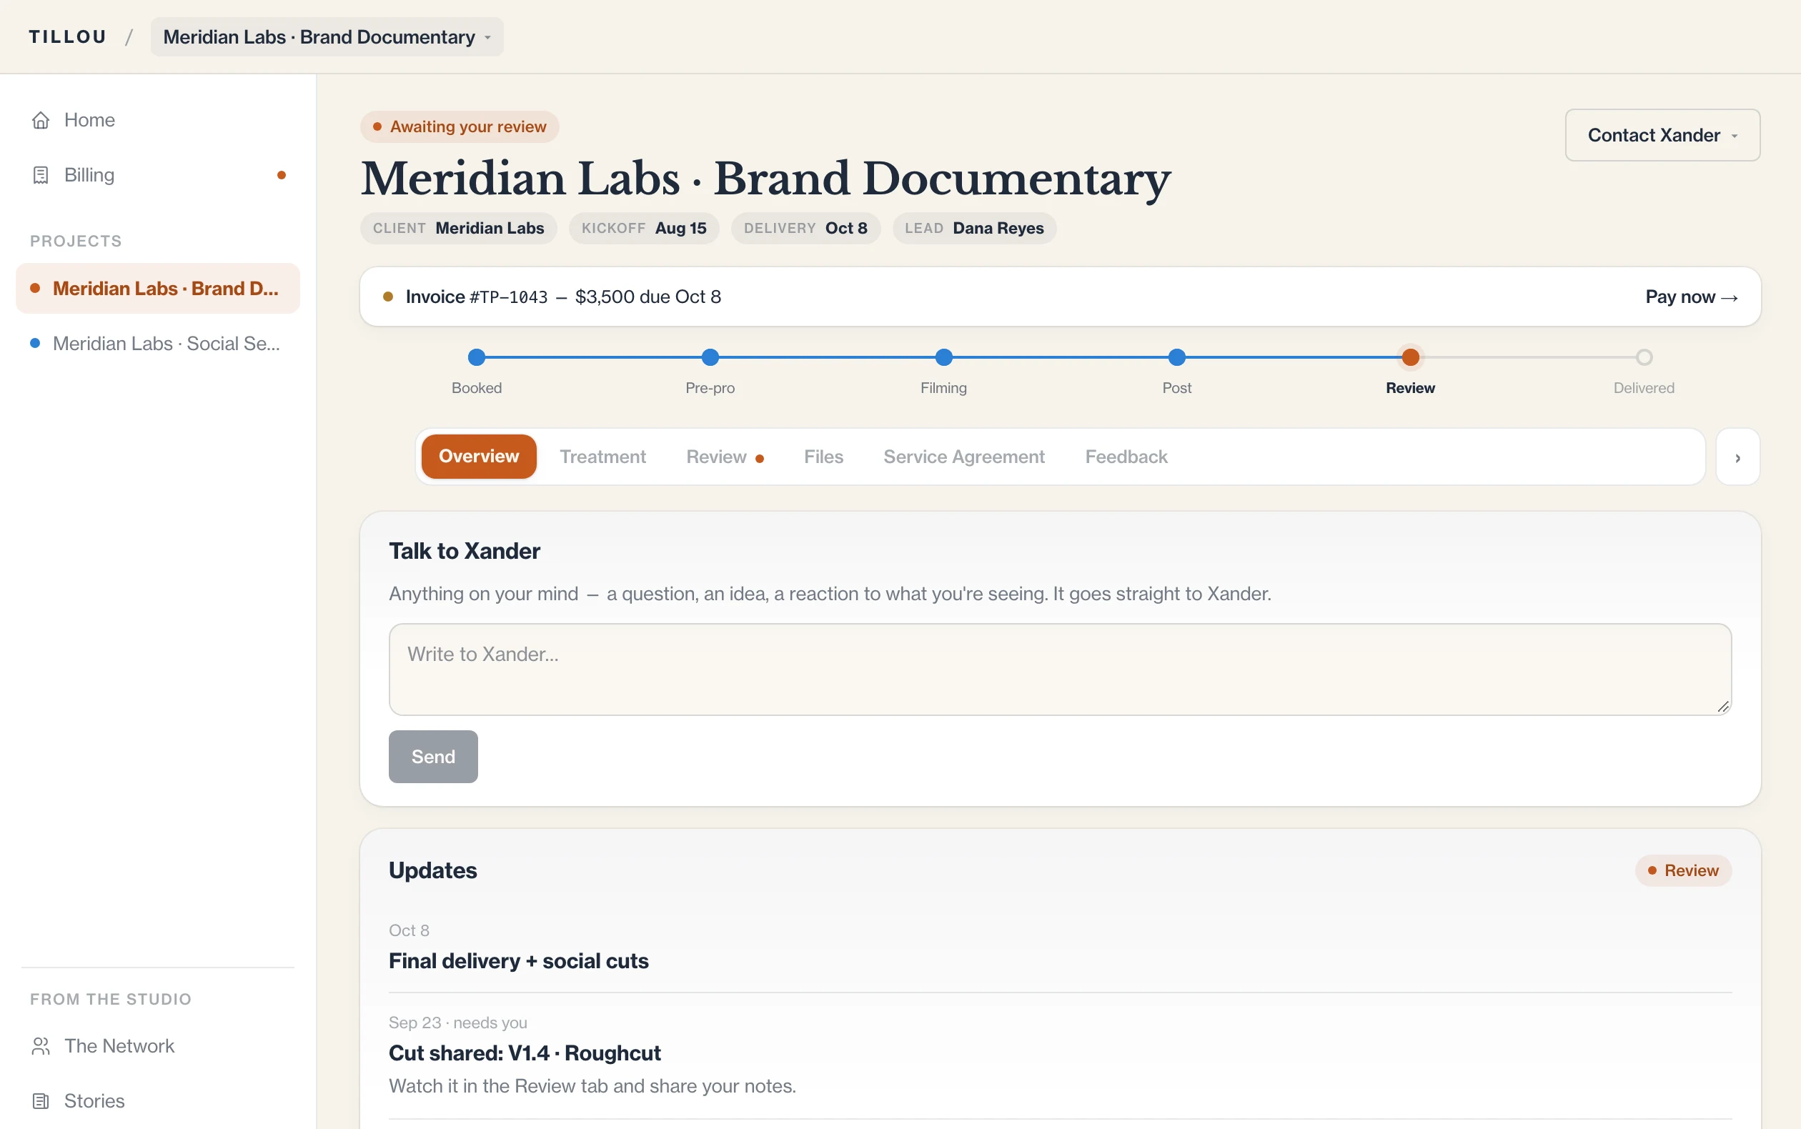Click the Review timeline step marker
The image size is (1801, 1129).
click(x=1411, y=358)
